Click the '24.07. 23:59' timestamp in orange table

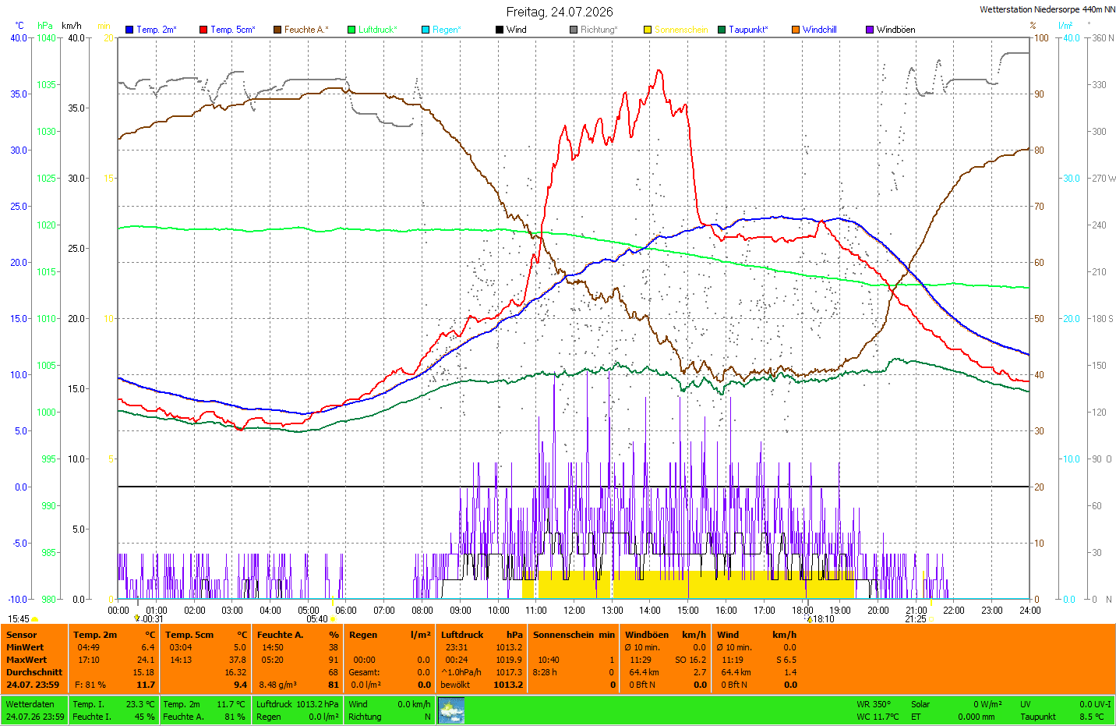click(x=33, y=685)
